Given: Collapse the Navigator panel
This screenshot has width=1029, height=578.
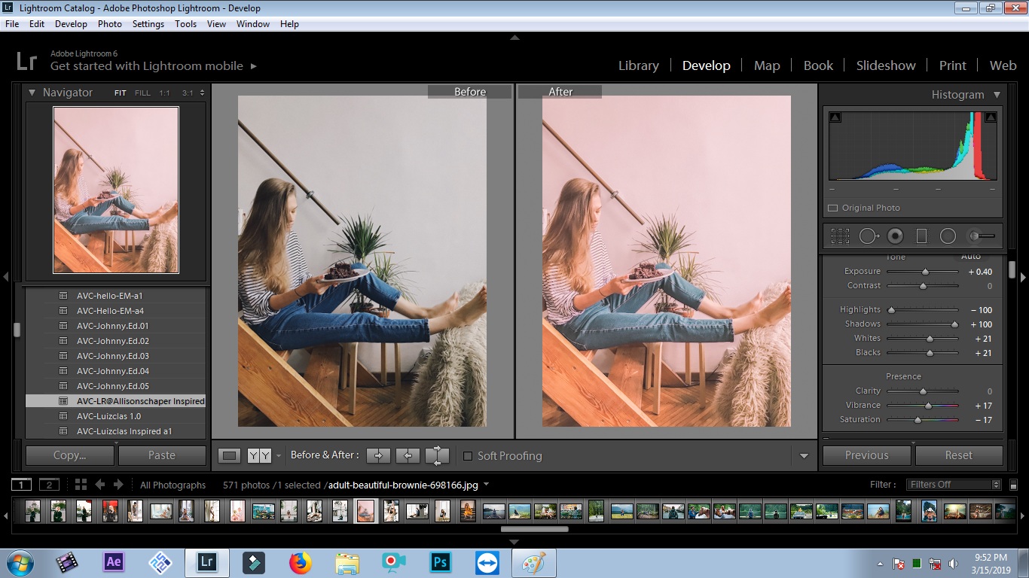Looking at the screenshot, I should [32, 93].
